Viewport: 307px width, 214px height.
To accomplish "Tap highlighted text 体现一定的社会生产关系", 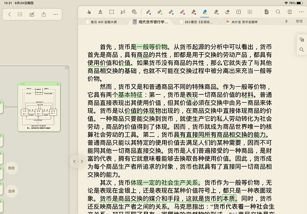I will point(164,182).
